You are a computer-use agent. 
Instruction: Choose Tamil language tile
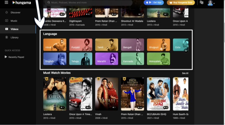[x=106, y=45]
